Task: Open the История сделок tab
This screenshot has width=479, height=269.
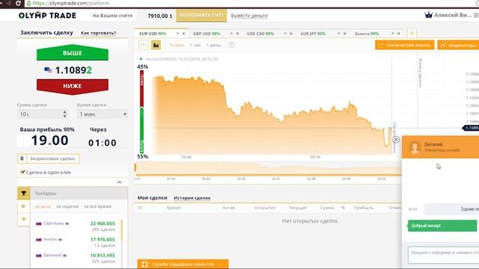Action: click(192, 198)
